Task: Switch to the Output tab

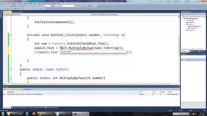Action: coord(15,108)
